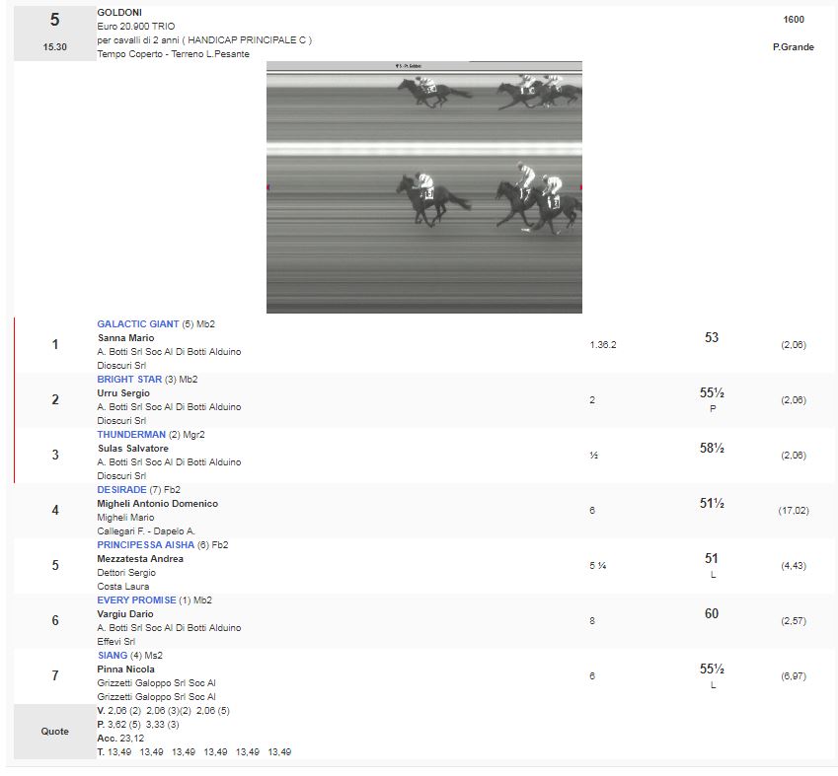Open the EVERY PROMISE horse page
Viewport: 838px width, 776px height.
pyautogui.click(x=136, y=600)
